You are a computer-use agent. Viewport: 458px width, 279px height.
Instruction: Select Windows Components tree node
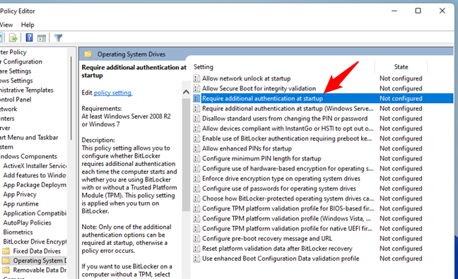[x=28, y=156]
